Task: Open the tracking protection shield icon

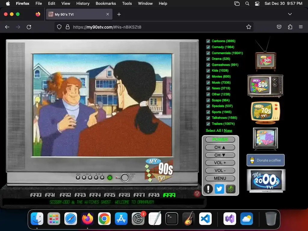Action: [59, 27]
